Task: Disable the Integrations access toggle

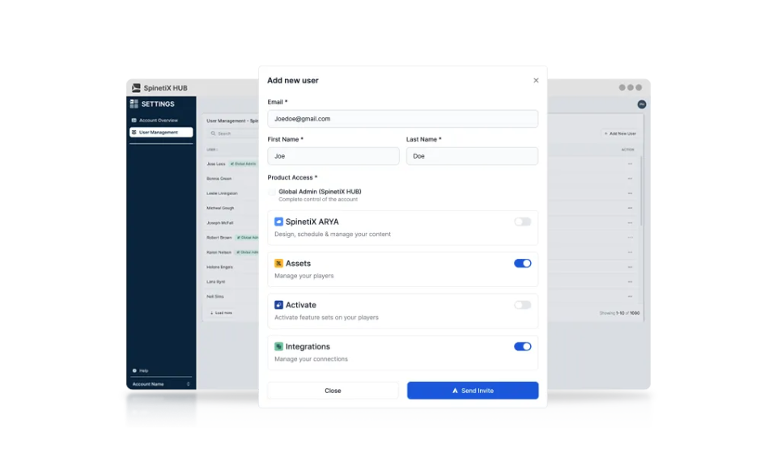Action: [x=522, y=346]
